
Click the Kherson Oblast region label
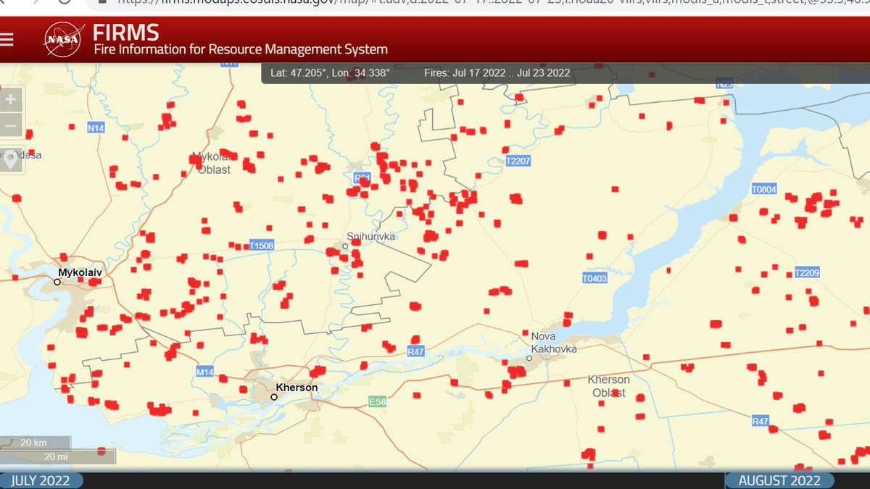tap(608, 386)
